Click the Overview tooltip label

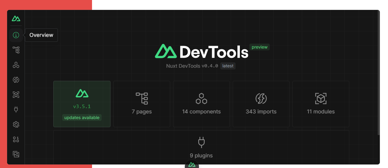(x=41, y=35)
